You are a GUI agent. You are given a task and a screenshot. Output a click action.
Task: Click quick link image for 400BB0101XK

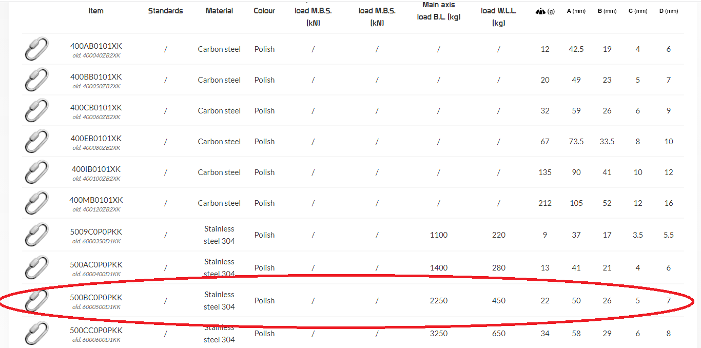point(36,80)
